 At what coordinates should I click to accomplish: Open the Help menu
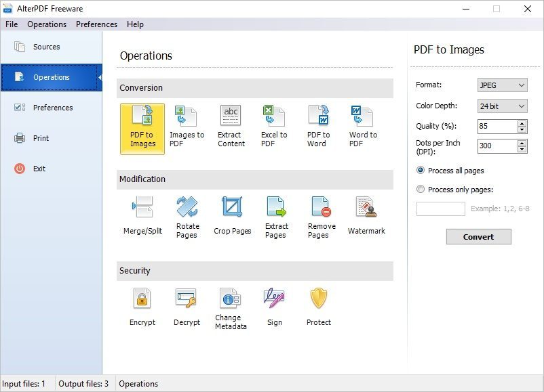135,24
